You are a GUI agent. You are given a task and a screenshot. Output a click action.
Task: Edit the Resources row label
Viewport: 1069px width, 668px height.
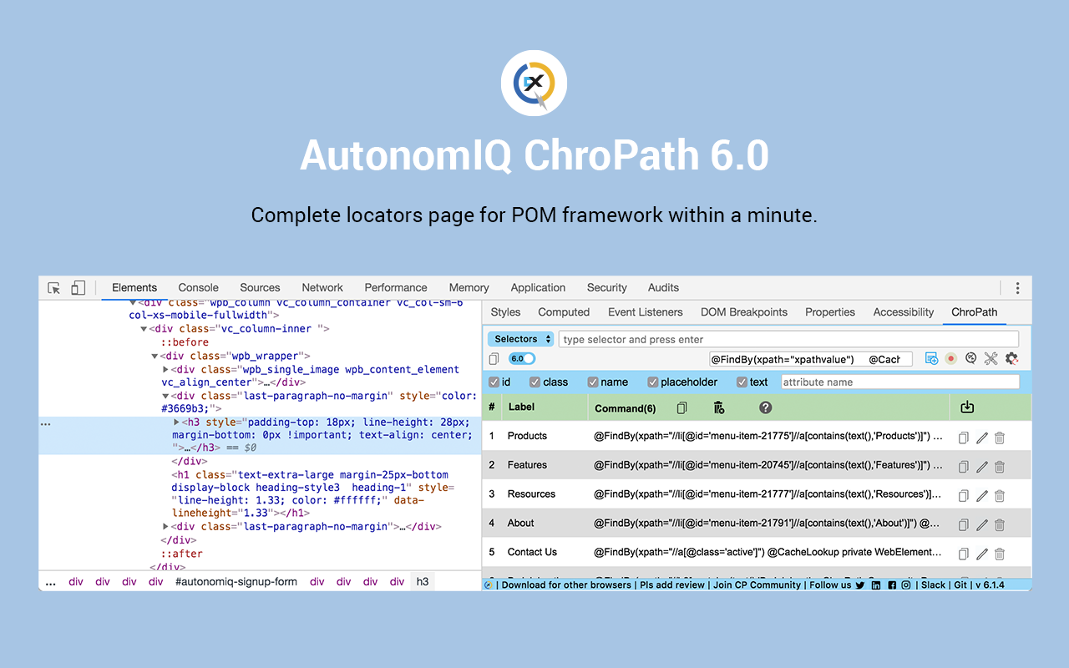[982, 496]
